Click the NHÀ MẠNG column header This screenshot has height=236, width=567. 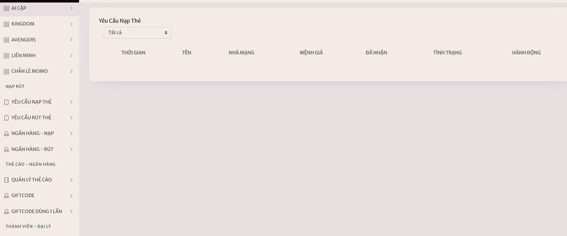241,53
